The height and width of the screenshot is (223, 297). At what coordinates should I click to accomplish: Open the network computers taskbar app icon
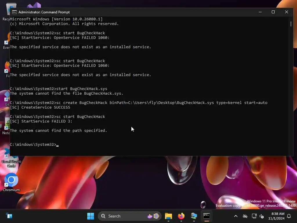pyautogui.click(x=194, y=216)
